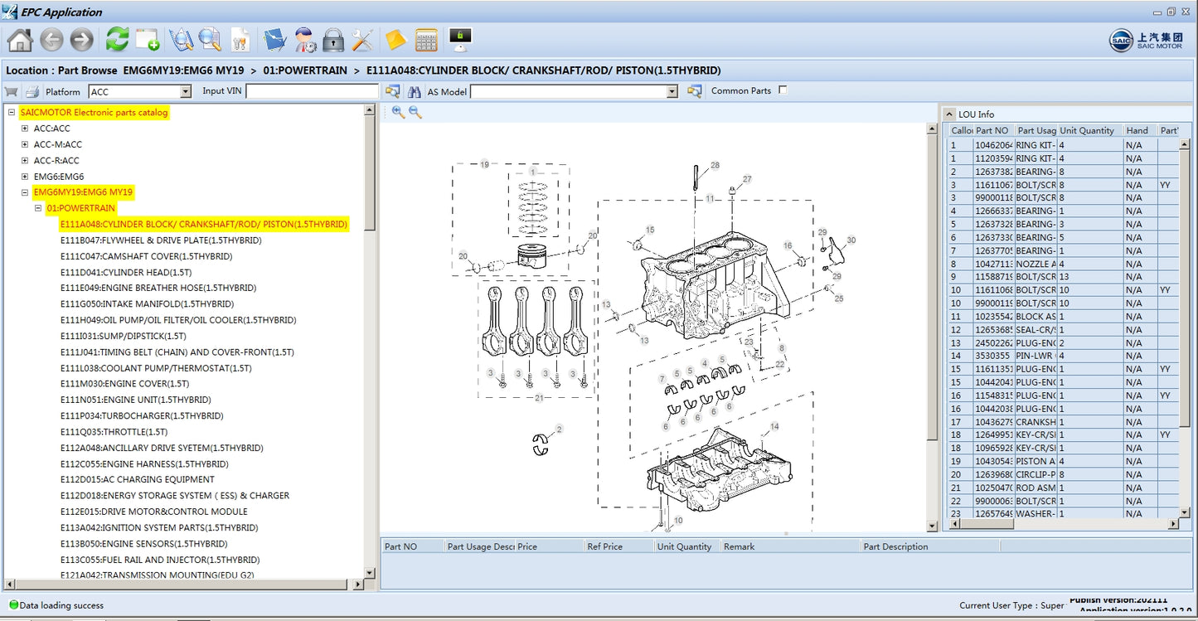Open the Platform dropdown

[186, 92]
